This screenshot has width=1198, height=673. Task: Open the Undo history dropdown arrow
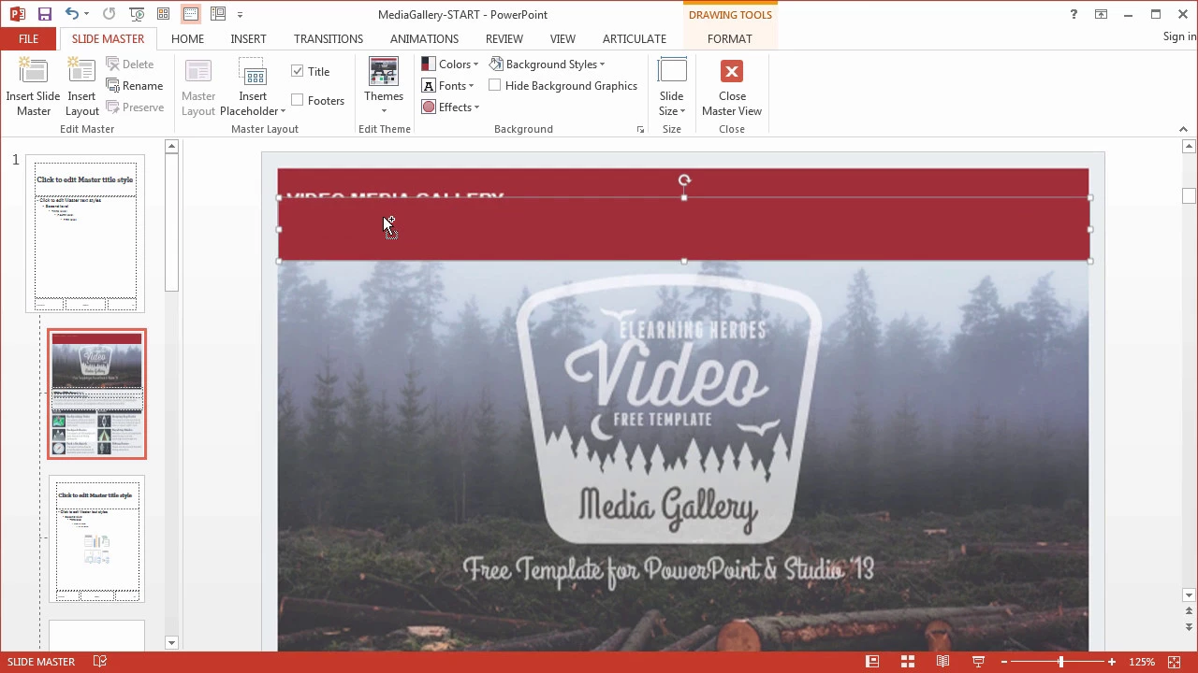tap(87, 15)
